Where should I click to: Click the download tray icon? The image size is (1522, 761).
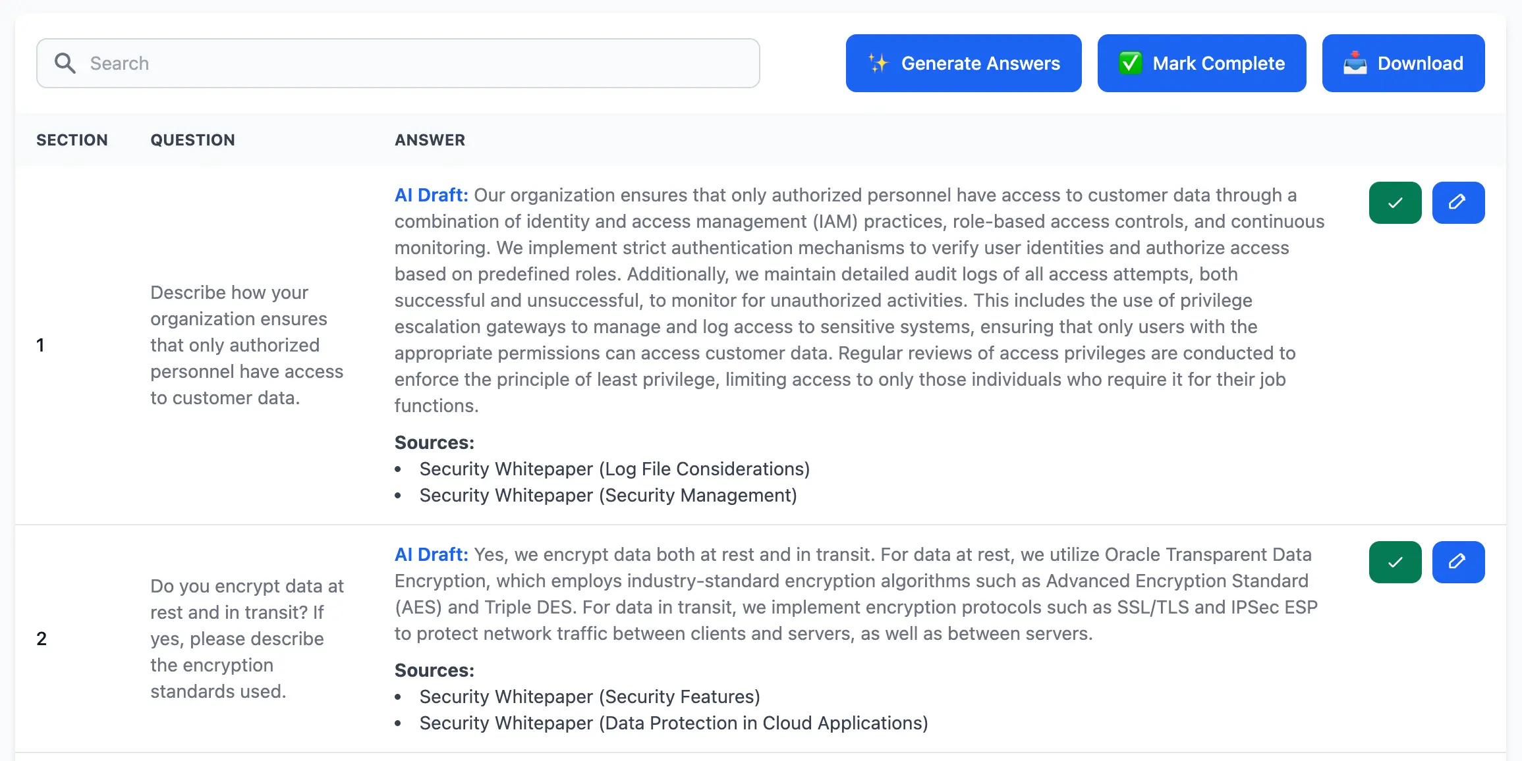(1354, 63)
